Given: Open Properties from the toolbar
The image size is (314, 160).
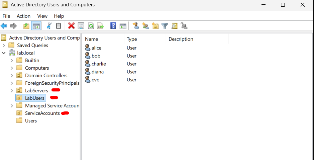Looking at the screenshot, I should point(81,26).
